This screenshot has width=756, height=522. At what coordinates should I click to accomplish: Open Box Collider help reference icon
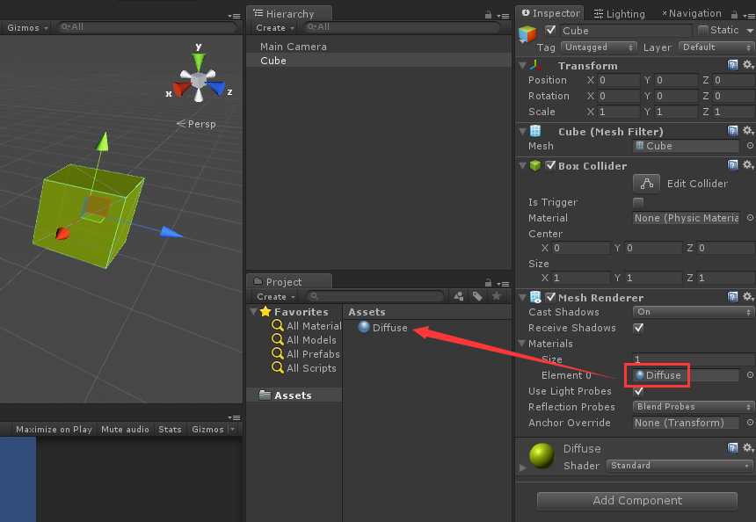tap(732, 165)
